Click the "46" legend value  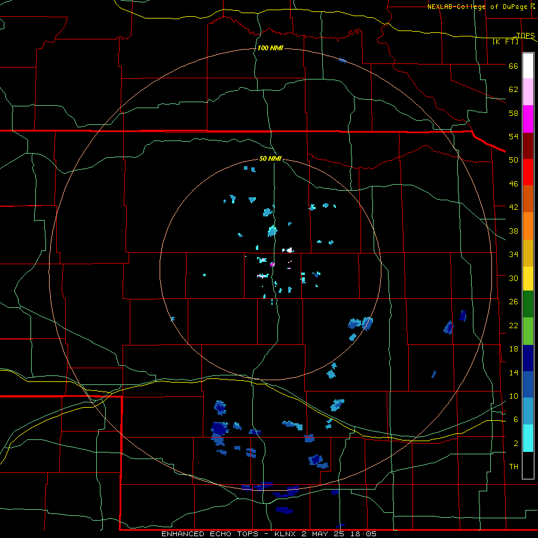(513, 184)
